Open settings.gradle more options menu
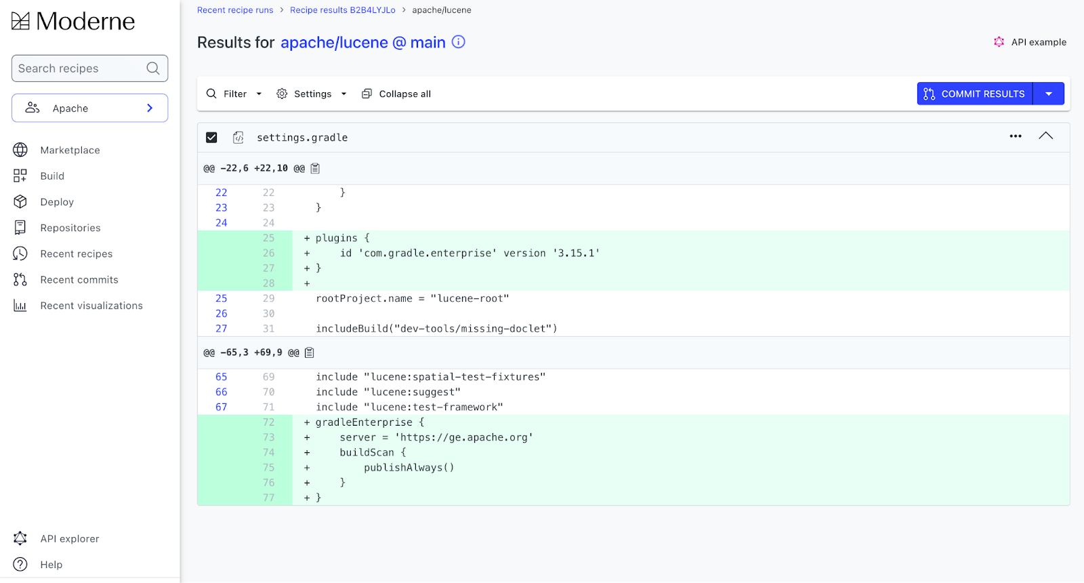 (x=1016, y=136)
